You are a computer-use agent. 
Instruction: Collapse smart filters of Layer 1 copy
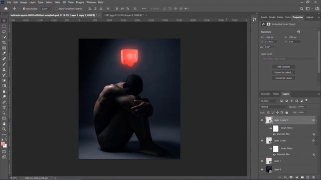(x=316, y=140)
